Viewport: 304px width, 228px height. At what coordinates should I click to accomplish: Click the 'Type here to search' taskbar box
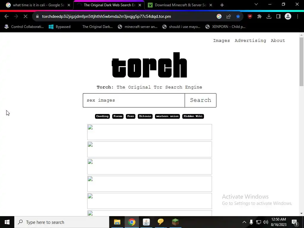(62, 222)
